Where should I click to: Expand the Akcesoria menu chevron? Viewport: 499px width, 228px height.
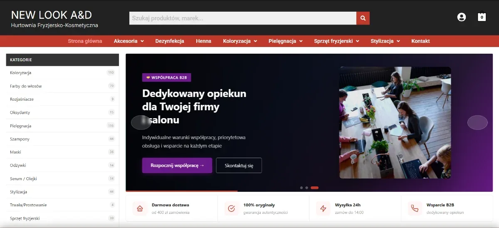pos(142,41)
